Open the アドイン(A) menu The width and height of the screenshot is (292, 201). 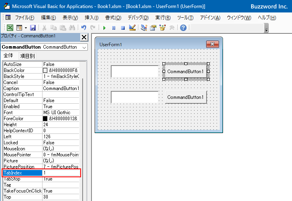coord(210,18)
